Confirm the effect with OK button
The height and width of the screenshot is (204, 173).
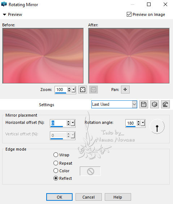point(59,197)
